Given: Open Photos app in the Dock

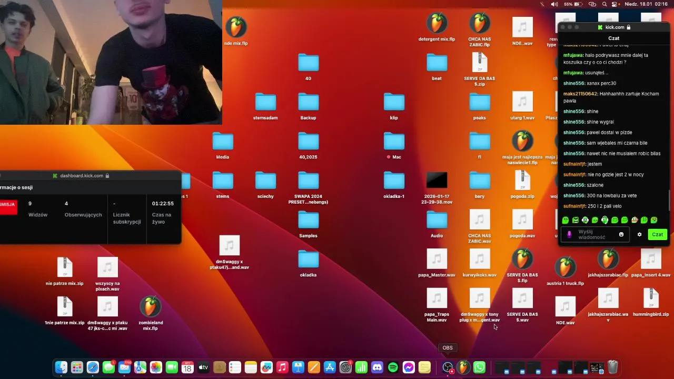Looking at the screenshot, I should click(156, 367).
